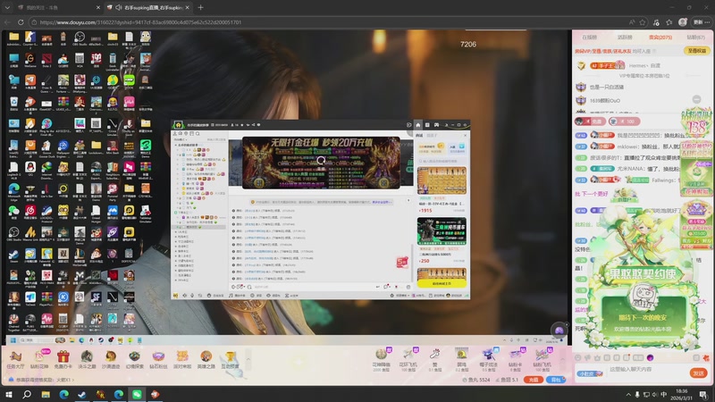715x402 pixels.
Task: Click the purple floating icon on video corner
Action: [559, 330]
